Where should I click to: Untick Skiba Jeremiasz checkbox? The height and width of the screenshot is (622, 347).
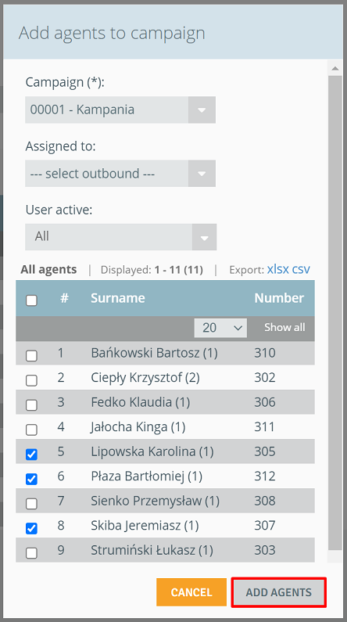pos(32,528)
